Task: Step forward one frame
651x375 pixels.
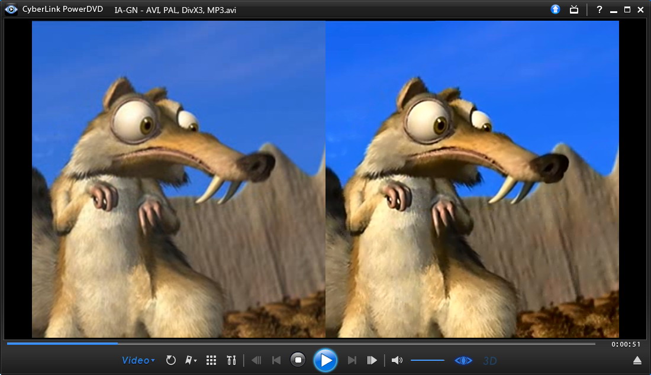Action: pos(372,360)
